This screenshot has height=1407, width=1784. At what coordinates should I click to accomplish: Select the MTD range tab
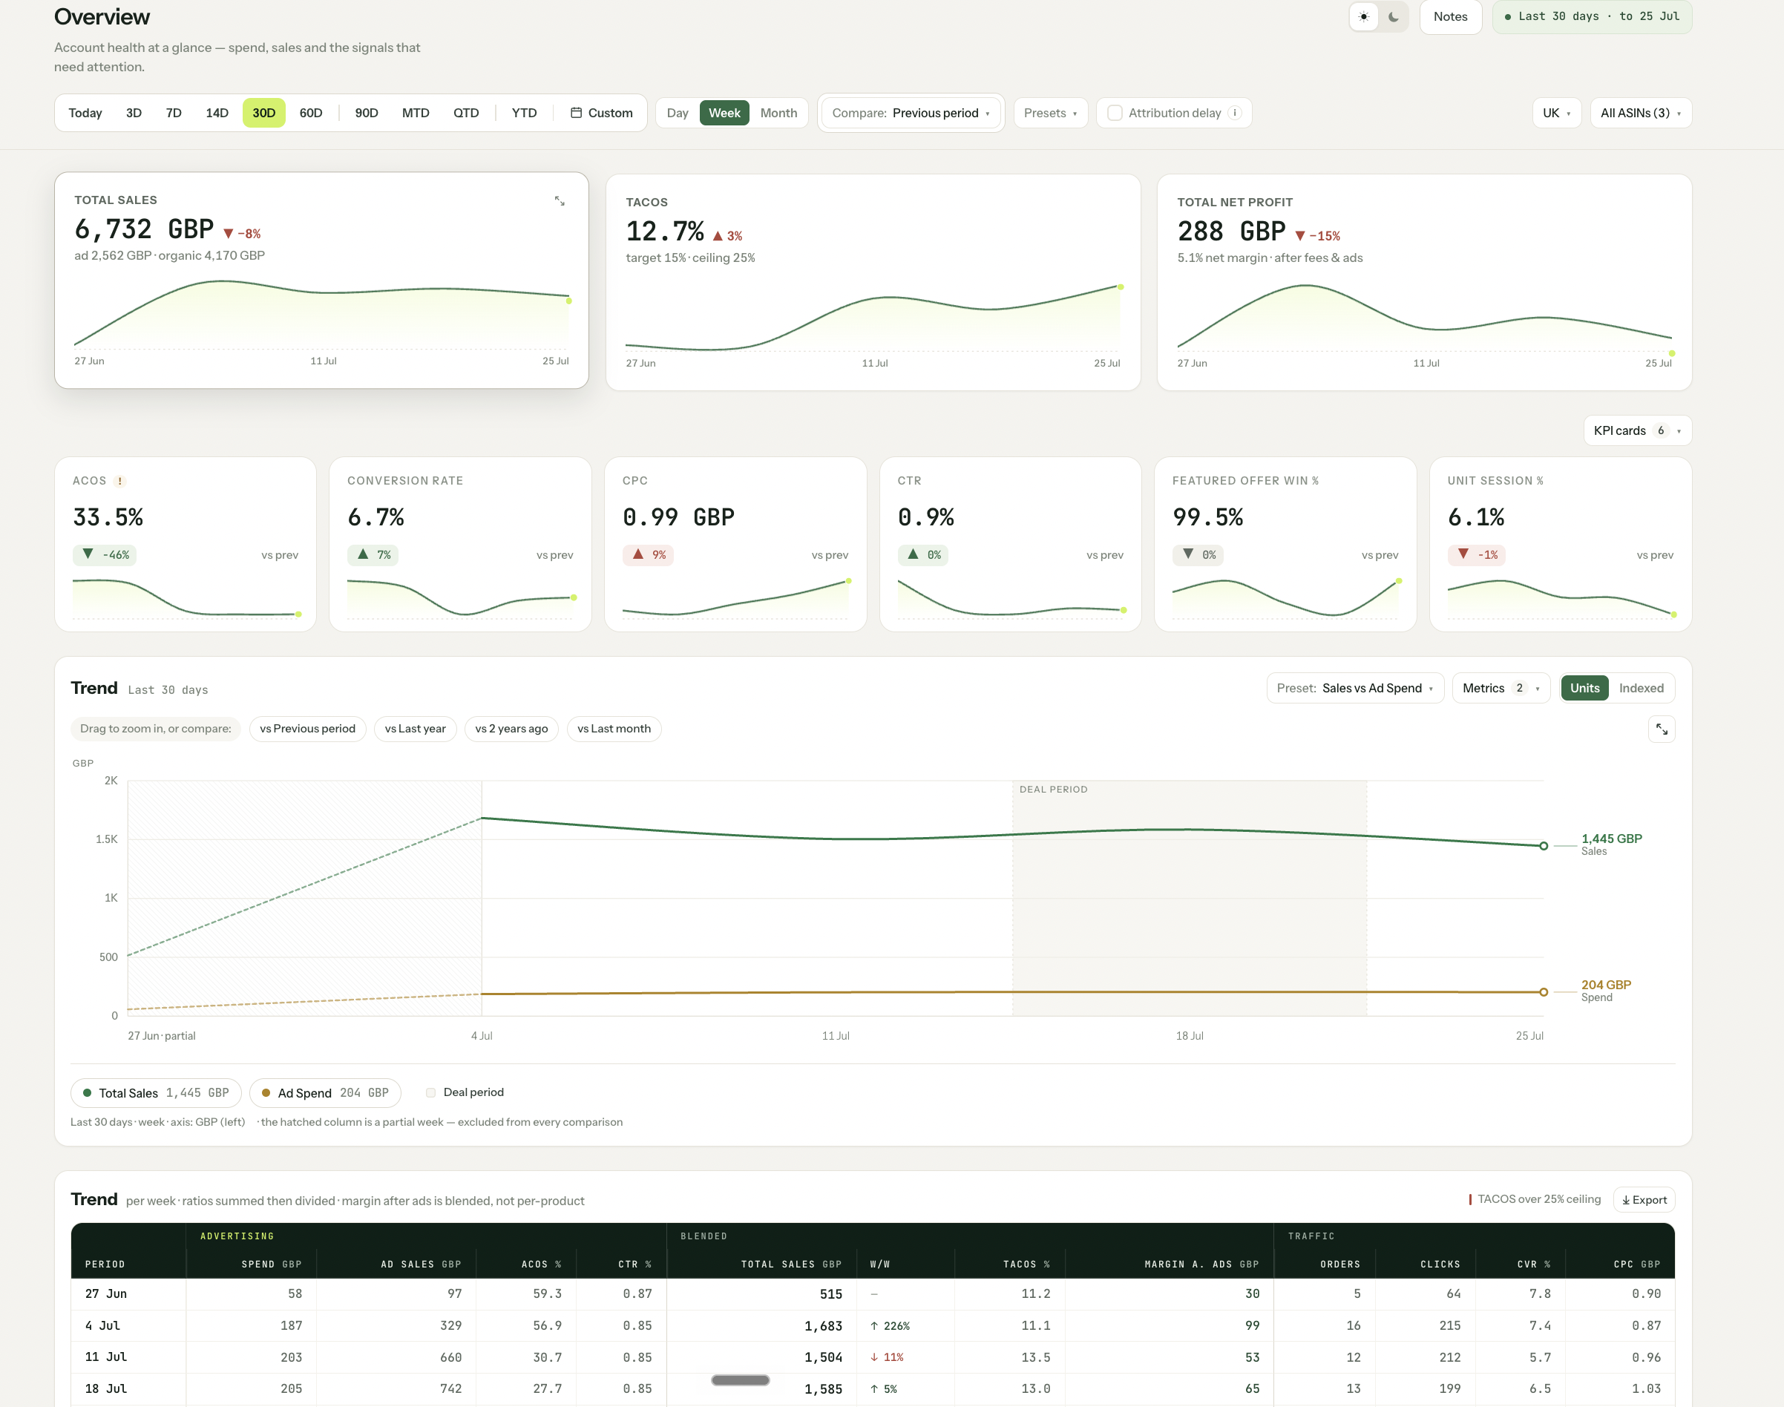click(x=415, y=113)
